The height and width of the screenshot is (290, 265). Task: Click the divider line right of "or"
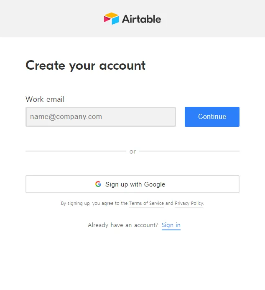189,151
